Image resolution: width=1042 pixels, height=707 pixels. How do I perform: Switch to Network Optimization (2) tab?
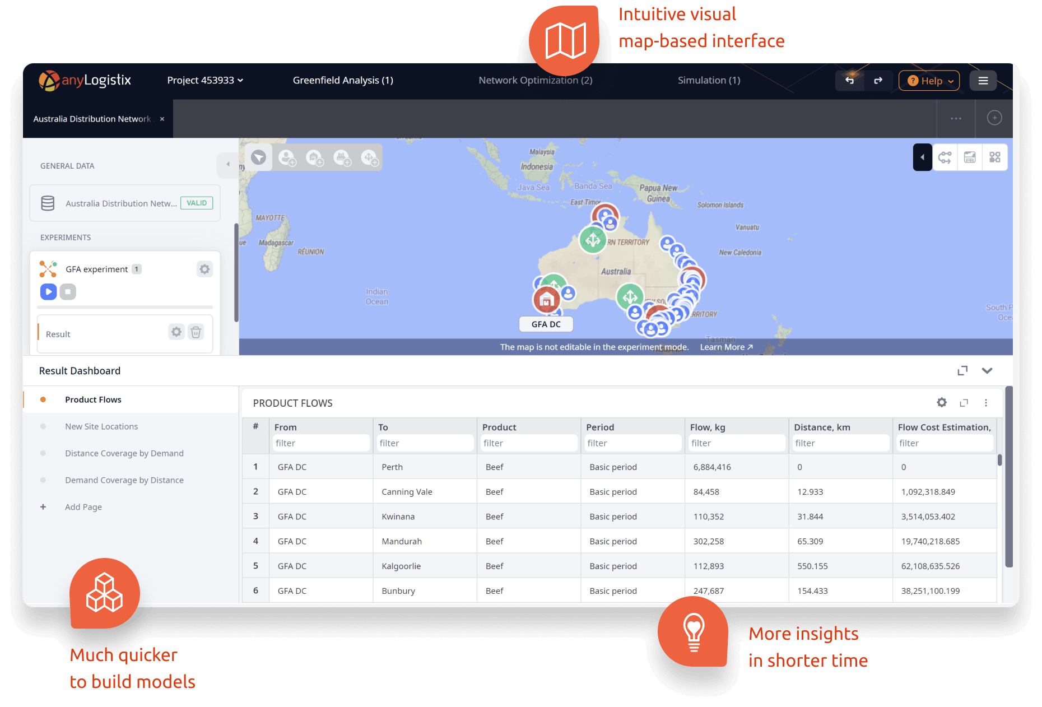(x=535, y=80)
